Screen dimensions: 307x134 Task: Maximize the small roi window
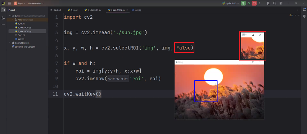(x=253, y=35)
